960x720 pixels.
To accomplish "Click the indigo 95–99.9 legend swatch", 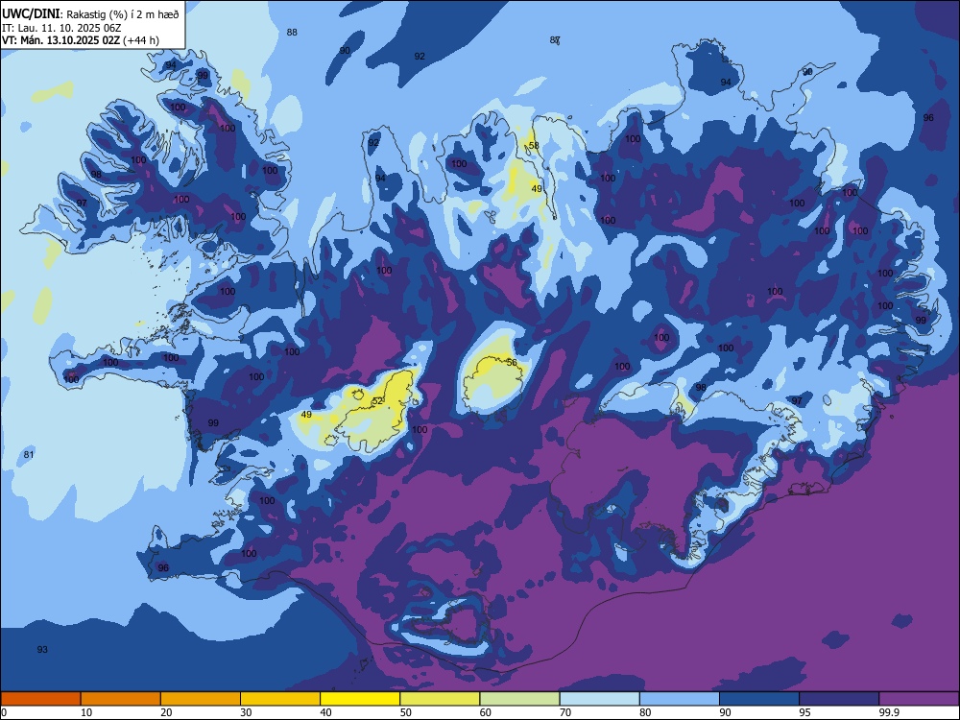I will click(839, 699).
